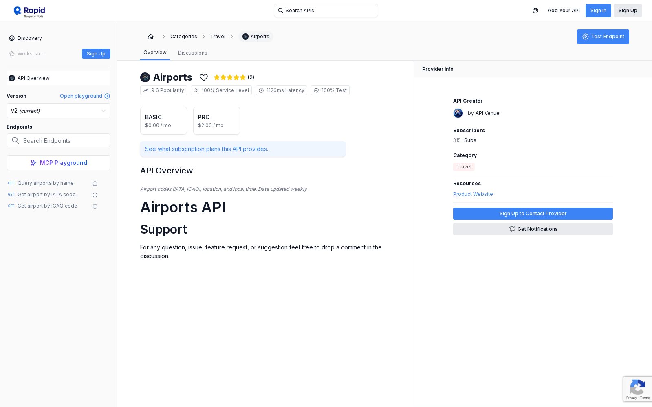The image size is (652, 407).
Task: Go to the Travel breadcrumb
Action: [x=218, y=37]
